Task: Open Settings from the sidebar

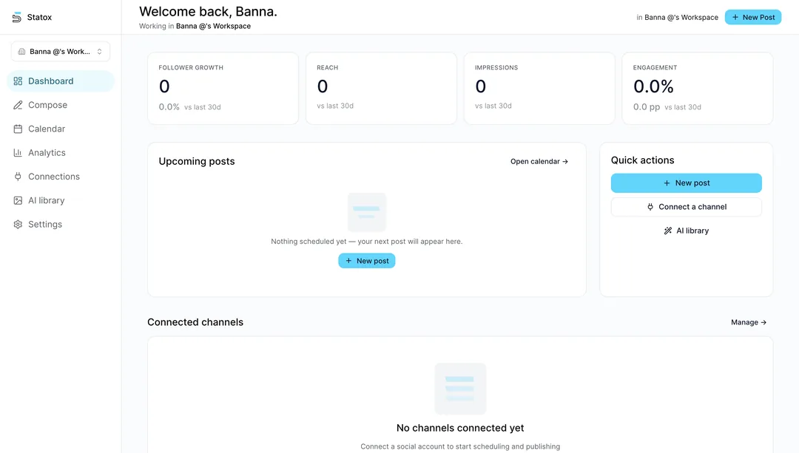Action: point(61,225)
